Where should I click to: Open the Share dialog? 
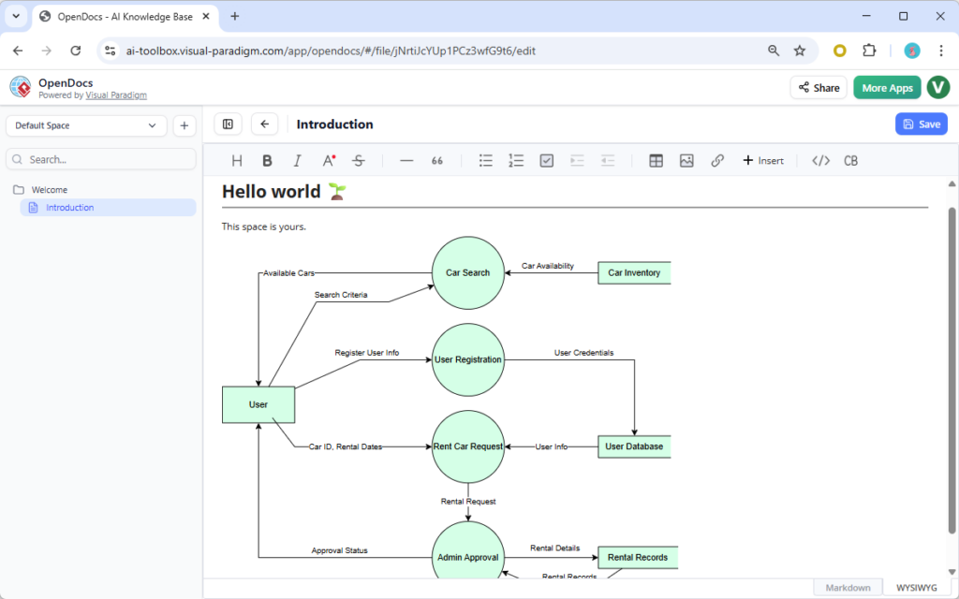pyautogui.click(x=818, y=87)
